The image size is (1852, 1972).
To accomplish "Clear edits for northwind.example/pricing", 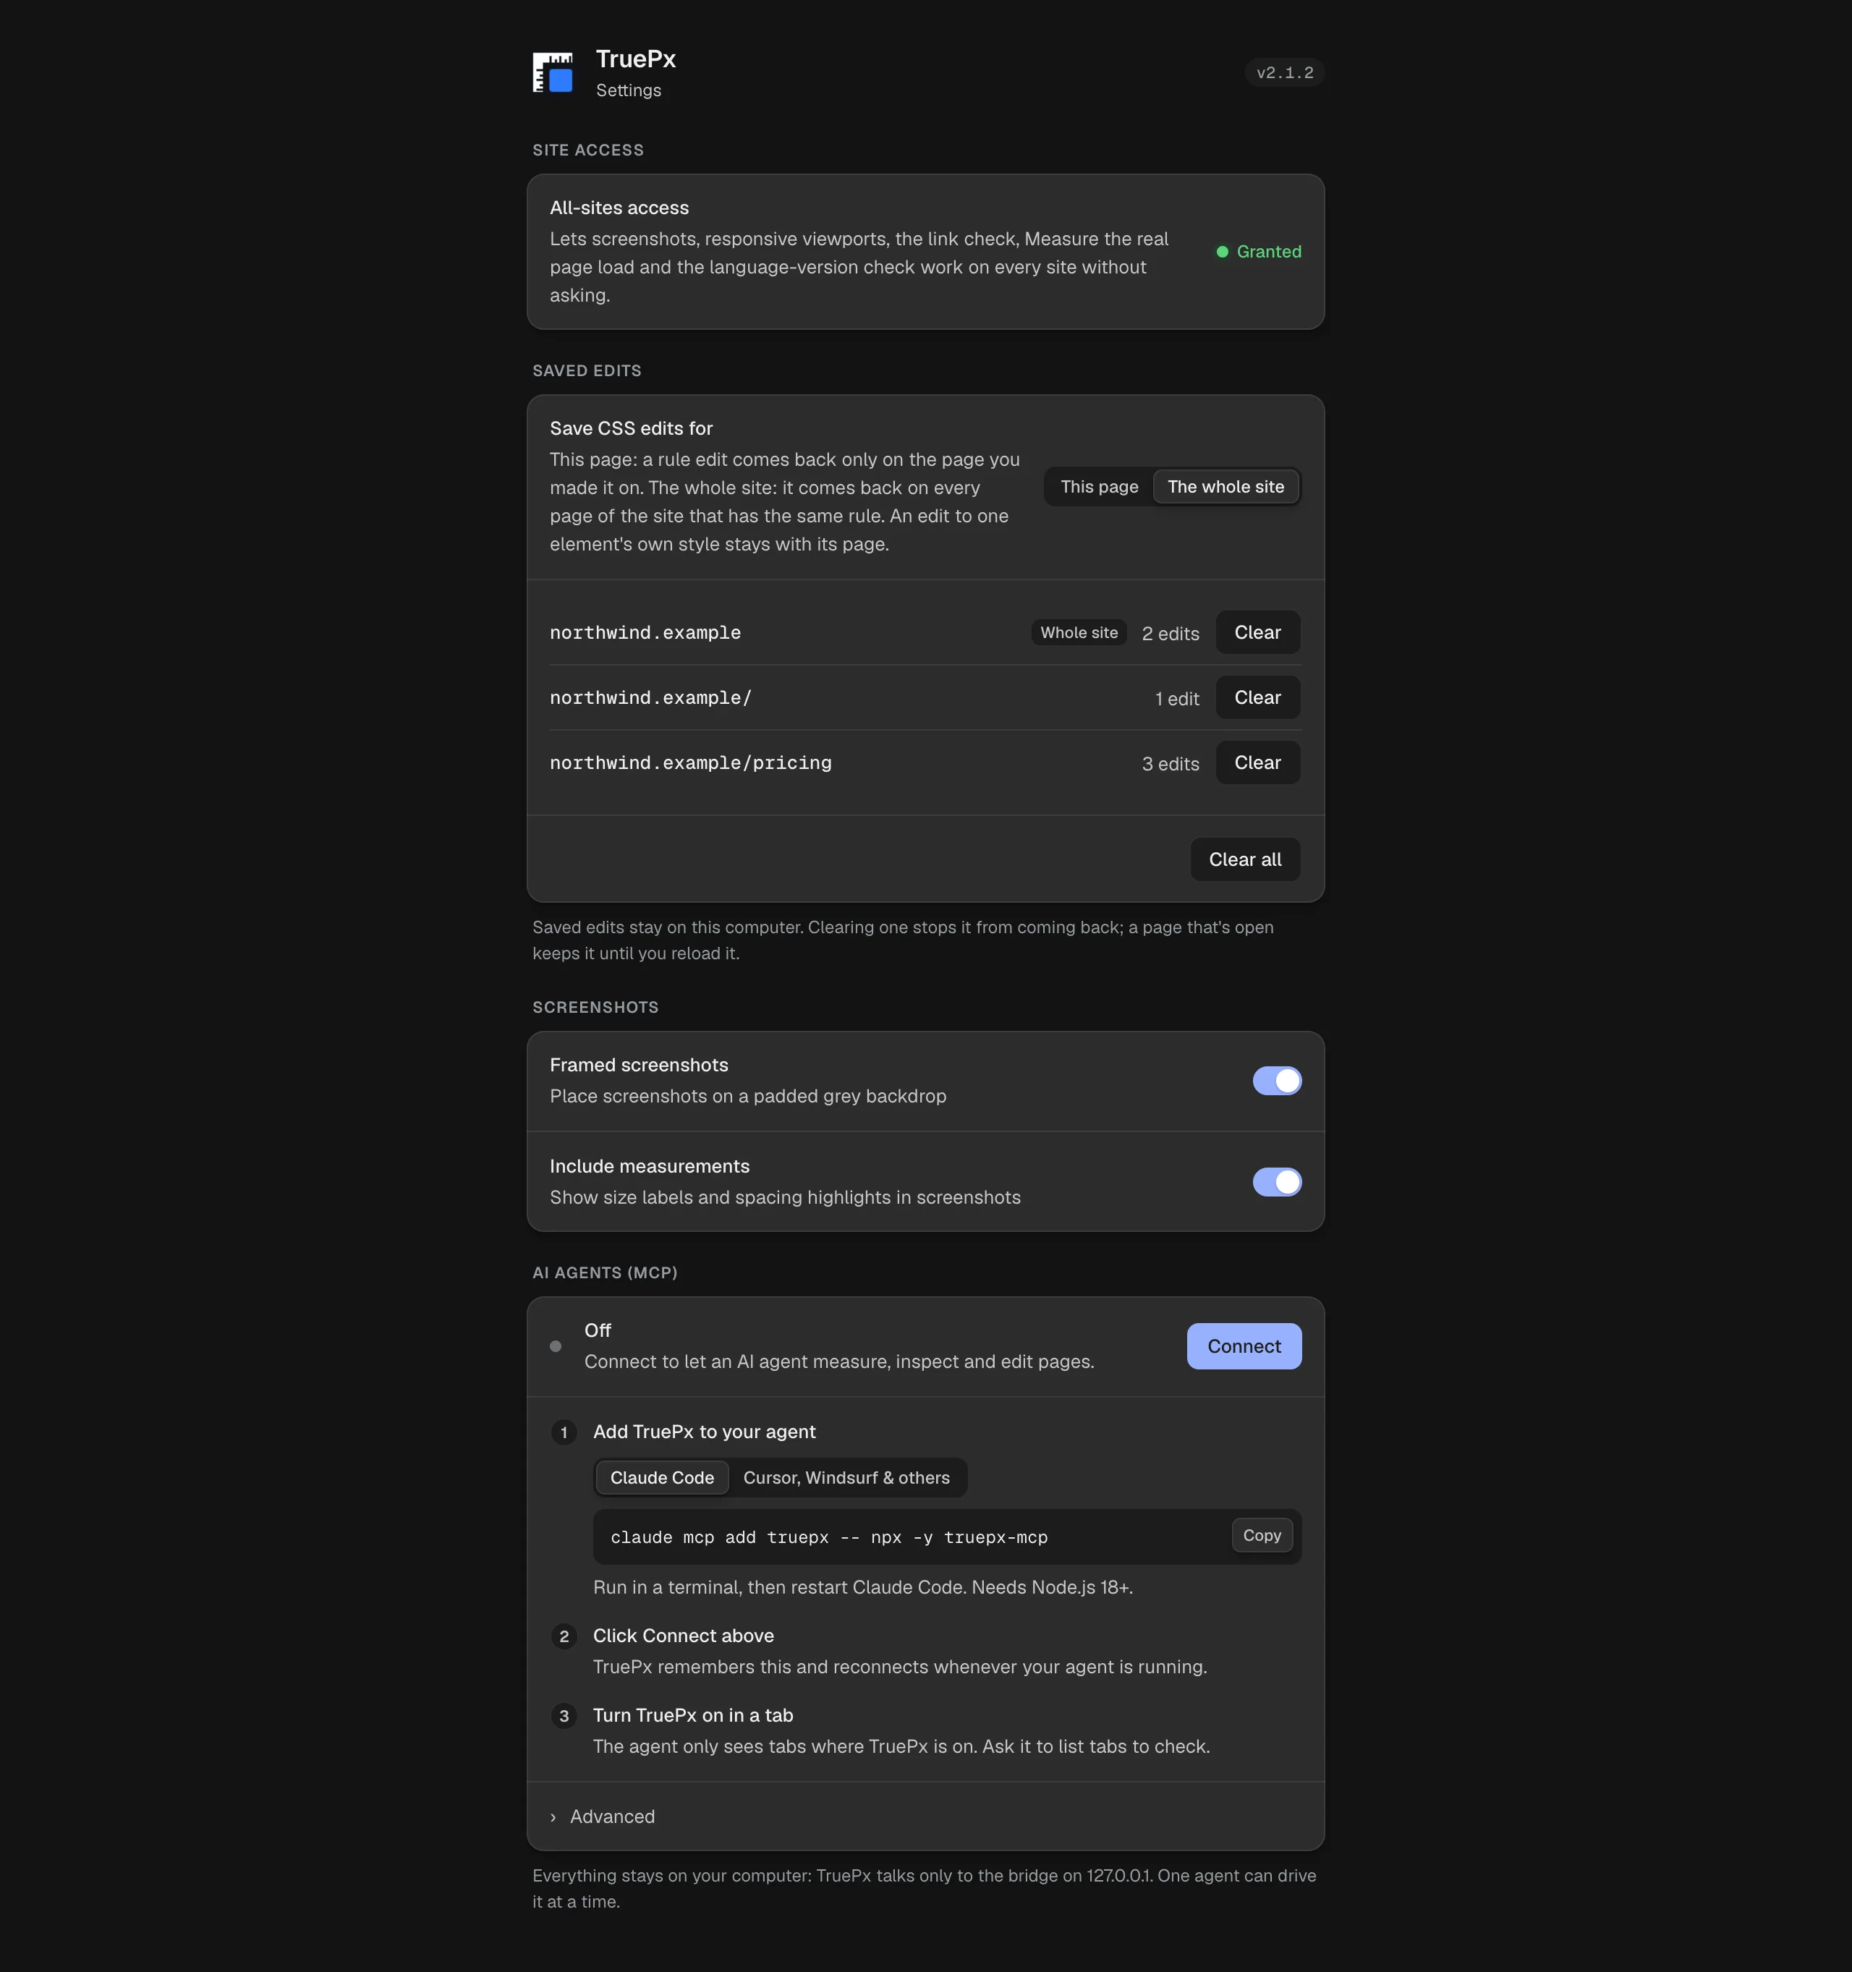I will [1257, 762].
